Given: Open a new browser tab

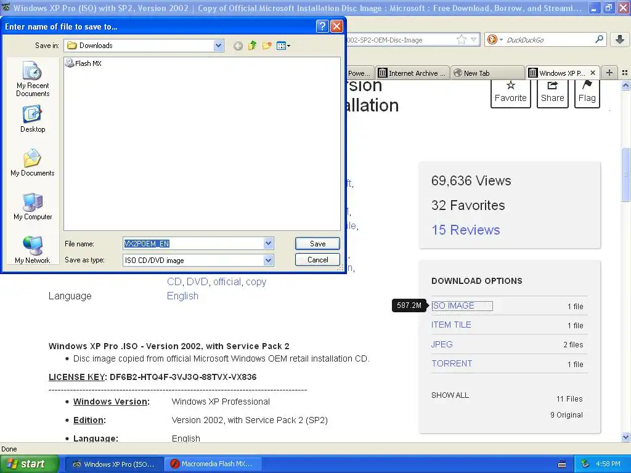Looking at the screenshot, I should point(609,73).
